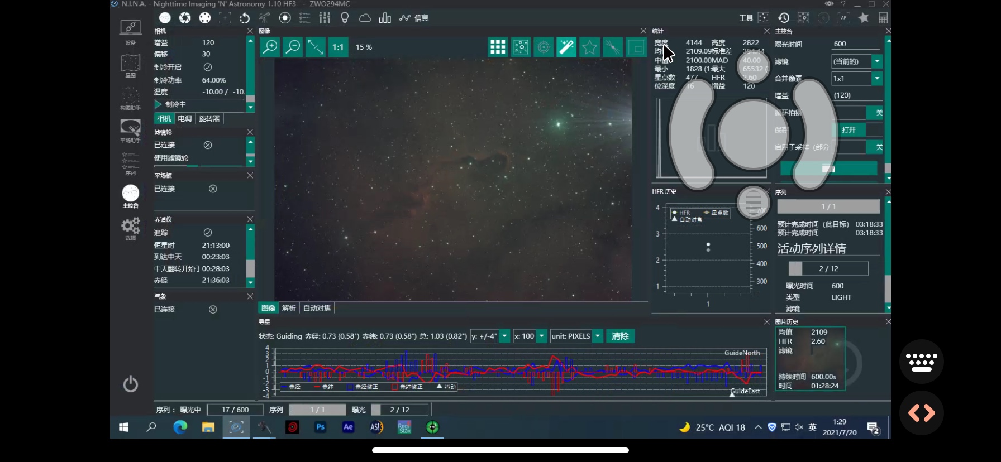Open the Windows Start menu
The image size is (1001, 462).
click(123, 427)
